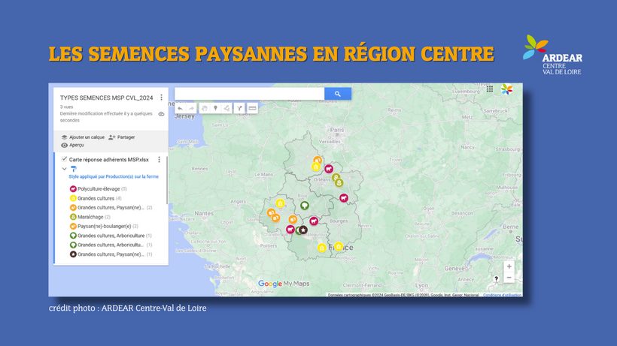Viewport: 617px width, 346px height.
Task: Edit the TYPES SEMENCES MSP CVL_2024 title
Action: 106,98
